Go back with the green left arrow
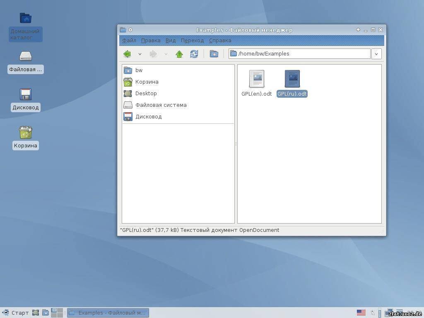Viewport: 424px width, 318px height. (127, 54)
